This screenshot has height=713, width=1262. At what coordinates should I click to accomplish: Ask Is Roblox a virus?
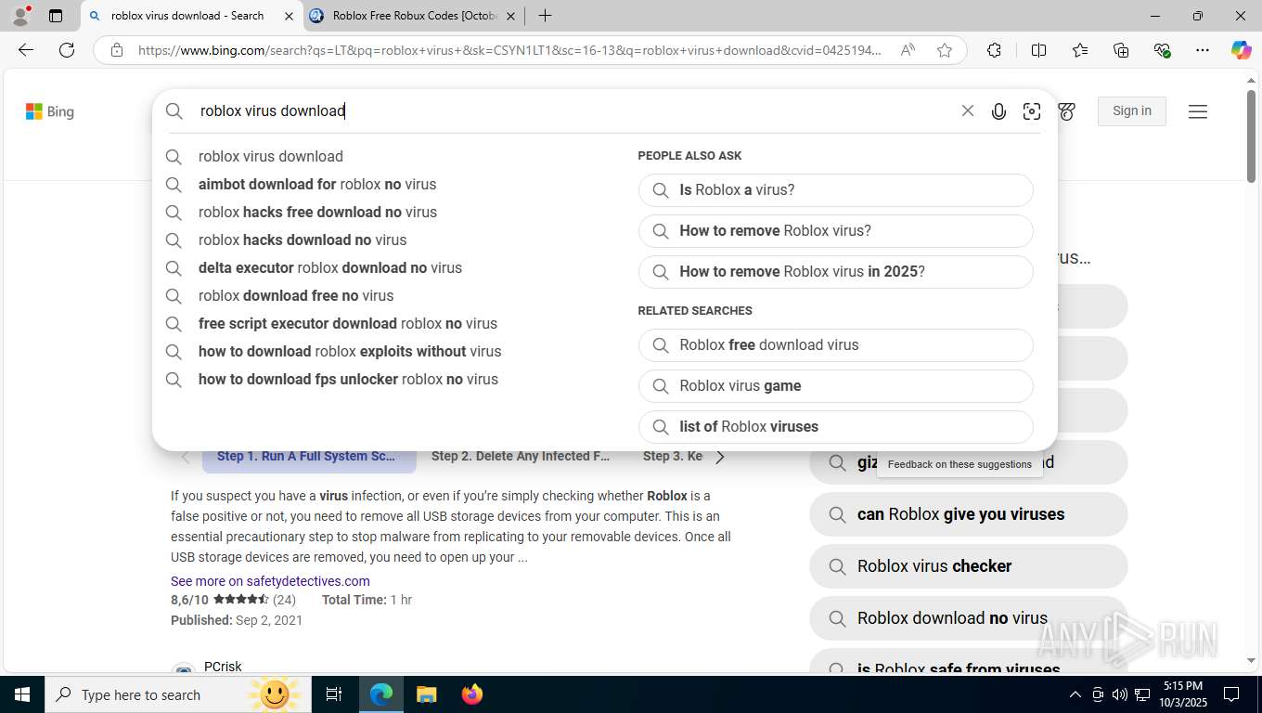click(x=835, y=190)
